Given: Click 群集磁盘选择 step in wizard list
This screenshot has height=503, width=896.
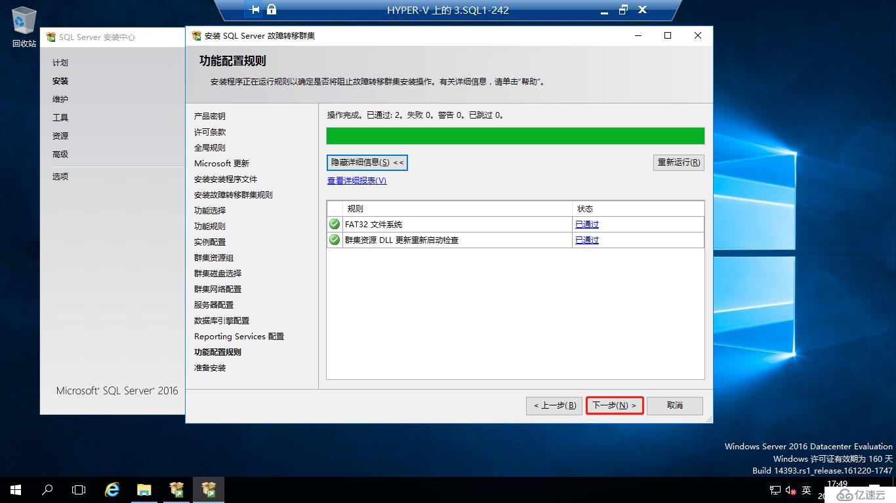Looking at the screenshot, I should (x=218, y=274).
